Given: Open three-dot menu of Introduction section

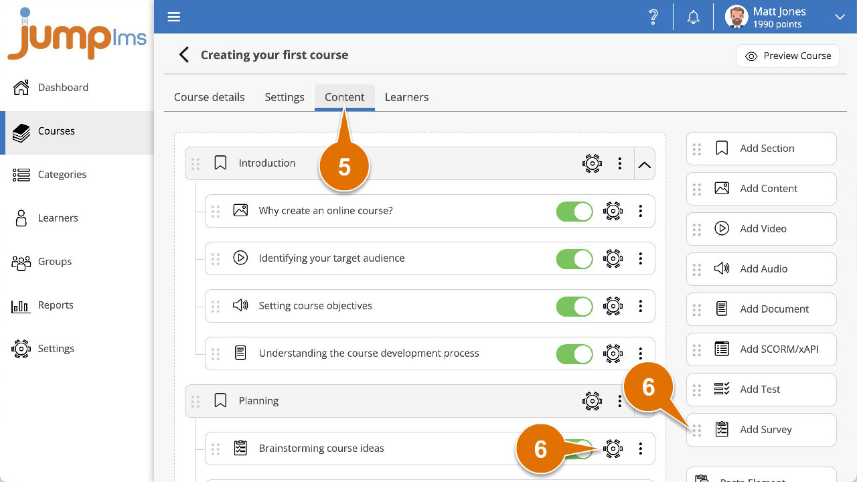Looking at the screenshot, I should 620,163.
